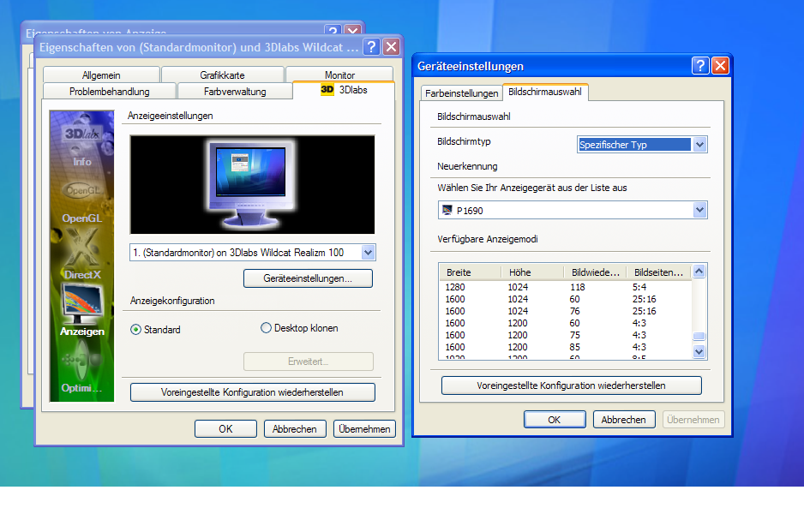Open the DirectX settings icon
This screenshot has height=514, width=804.
coord(81,258)
